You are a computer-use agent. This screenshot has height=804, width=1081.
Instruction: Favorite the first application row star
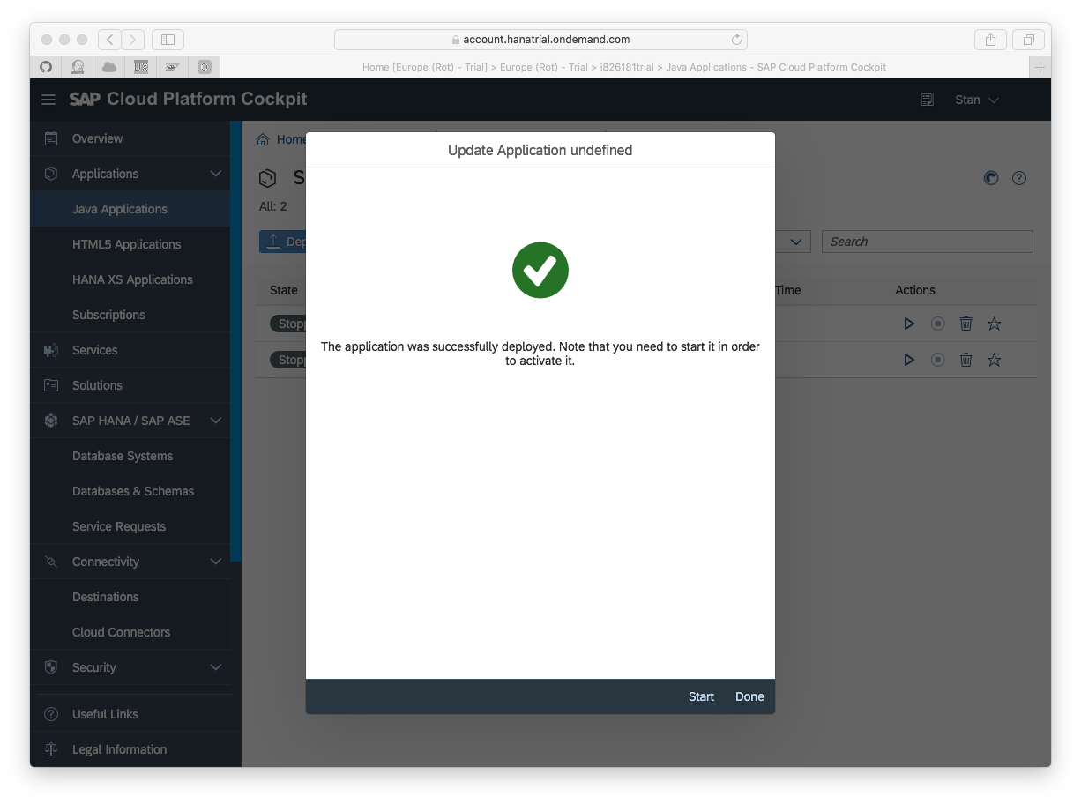coord(994,324)
